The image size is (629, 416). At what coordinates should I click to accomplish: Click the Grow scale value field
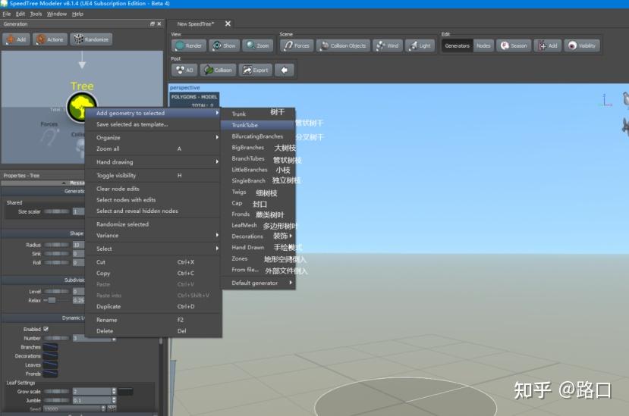click(x=92, y=391)
